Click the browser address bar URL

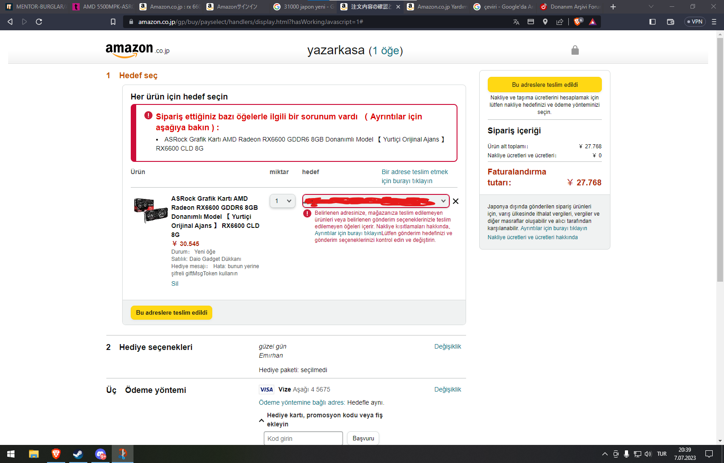[251, 22]
